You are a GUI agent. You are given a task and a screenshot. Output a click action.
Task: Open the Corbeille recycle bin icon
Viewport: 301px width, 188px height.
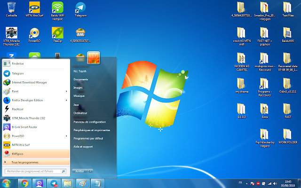click(x=11, y=9)
